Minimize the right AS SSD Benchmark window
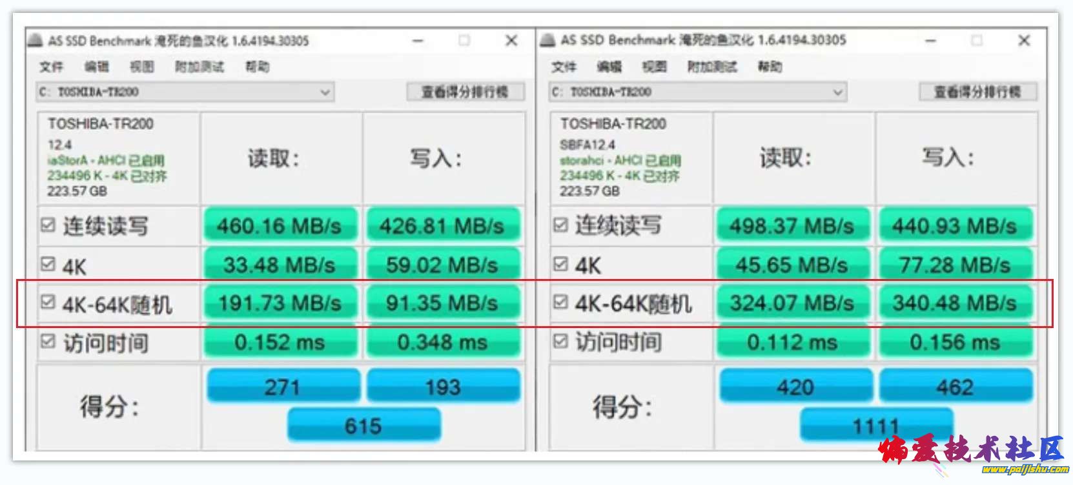Viewport: 1073px width, 485px height. click(x=930, y=41)
